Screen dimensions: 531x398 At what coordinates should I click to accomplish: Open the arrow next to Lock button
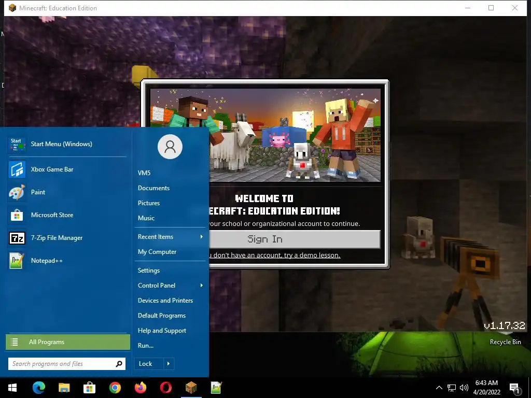[x=169, y=364]
